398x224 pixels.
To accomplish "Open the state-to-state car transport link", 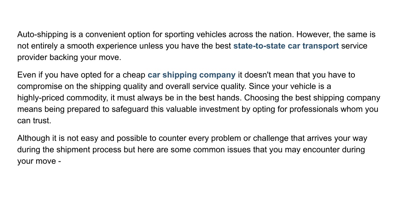I will tap(286, 46).
